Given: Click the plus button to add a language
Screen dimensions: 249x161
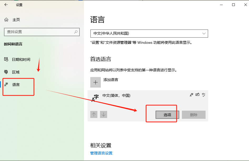Looking at the screenshot, I should [x=96, y=82].
